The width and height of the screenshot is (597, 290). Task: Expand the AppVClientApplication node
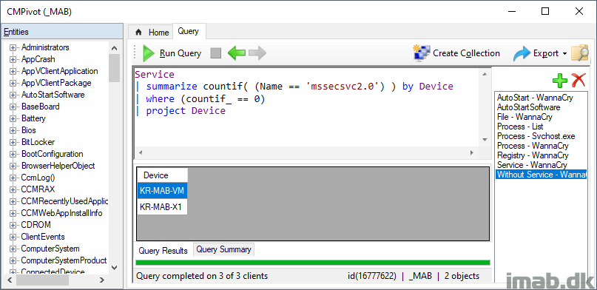(13, 71)
